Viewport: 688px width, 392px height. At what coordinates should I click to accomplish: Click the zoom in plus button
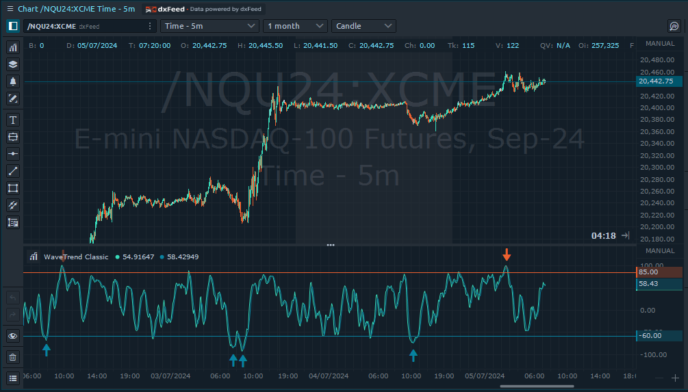[x=675, y=378]
